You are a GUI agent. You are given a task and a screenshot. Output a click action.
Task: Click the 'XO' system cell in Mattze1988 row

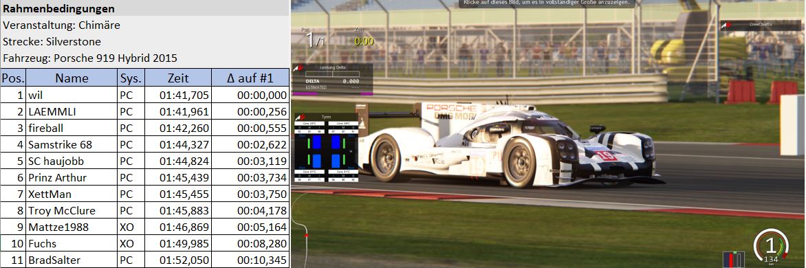[x=131, y=226]
